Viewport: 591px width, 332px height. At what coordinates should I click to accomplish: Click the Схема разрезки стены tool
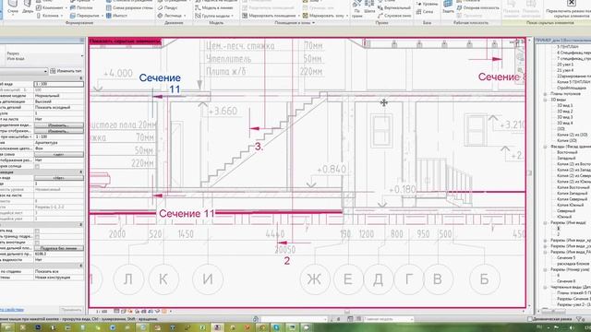[128, 7]
